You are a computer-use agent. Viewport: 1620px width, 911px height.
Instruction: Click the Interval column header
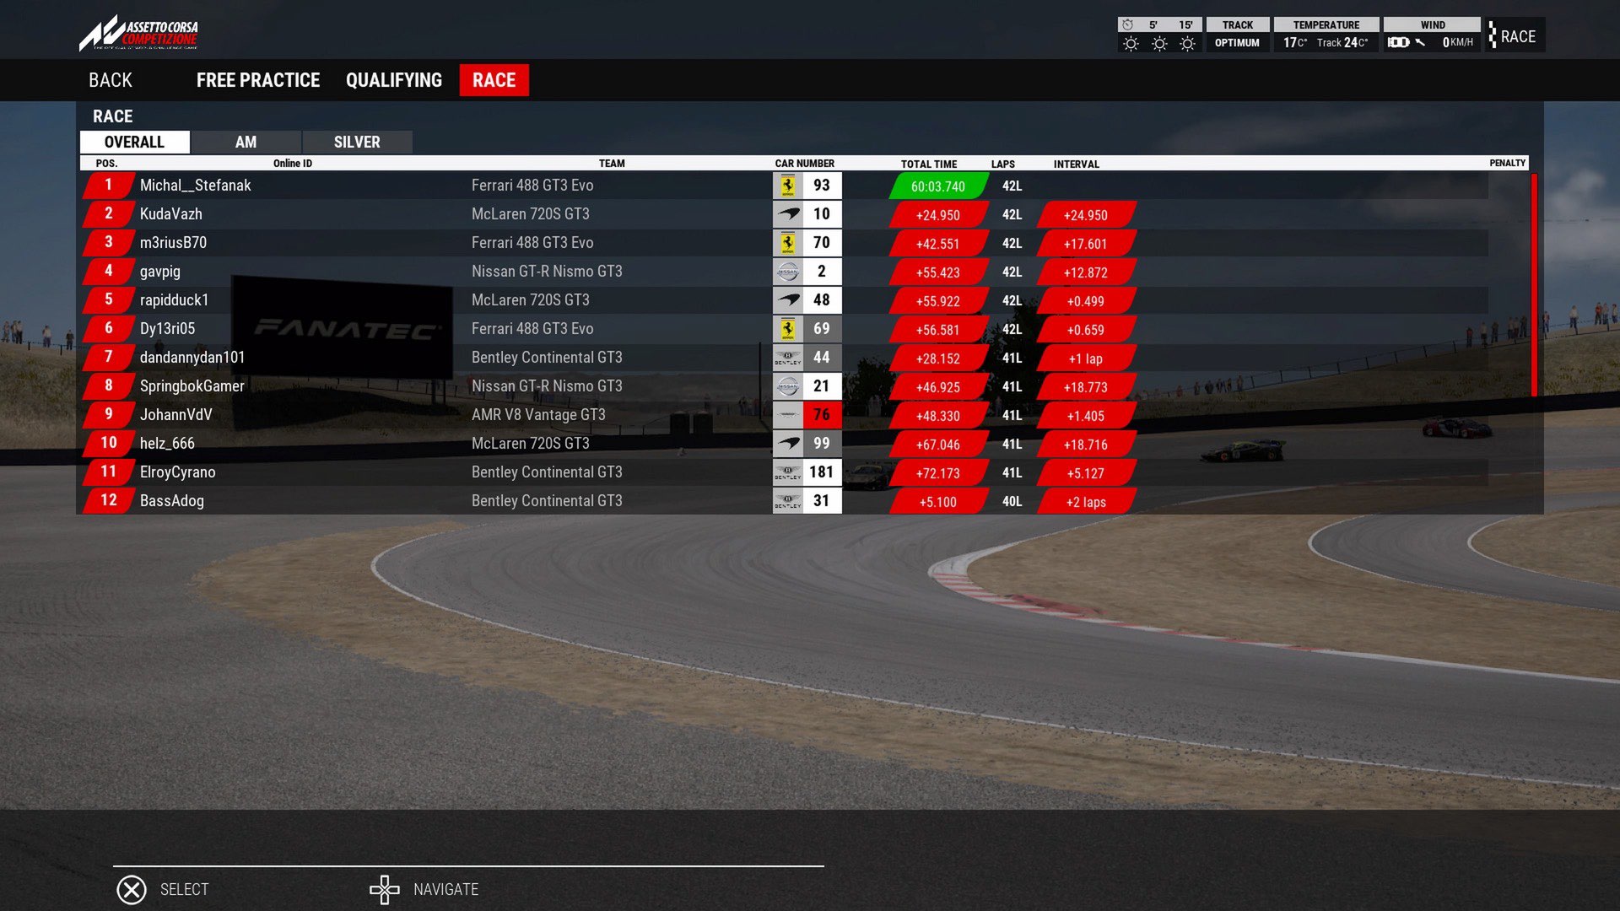point(1077,164)
